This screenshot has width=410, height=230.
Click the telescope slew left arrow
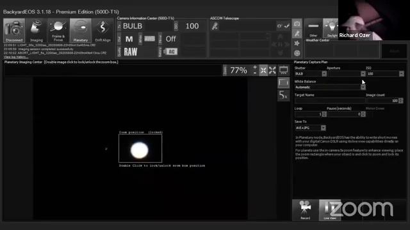[274, 44]
